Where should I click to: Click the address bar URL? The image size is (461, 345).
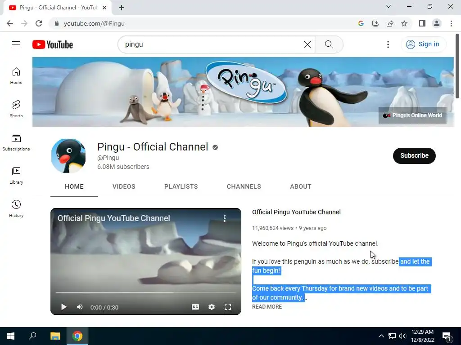pyautogui.click(x=94, y=23)
